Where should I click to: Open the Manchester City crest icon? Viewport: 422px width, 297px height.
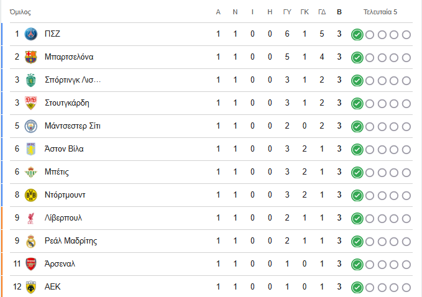point(30,126)
